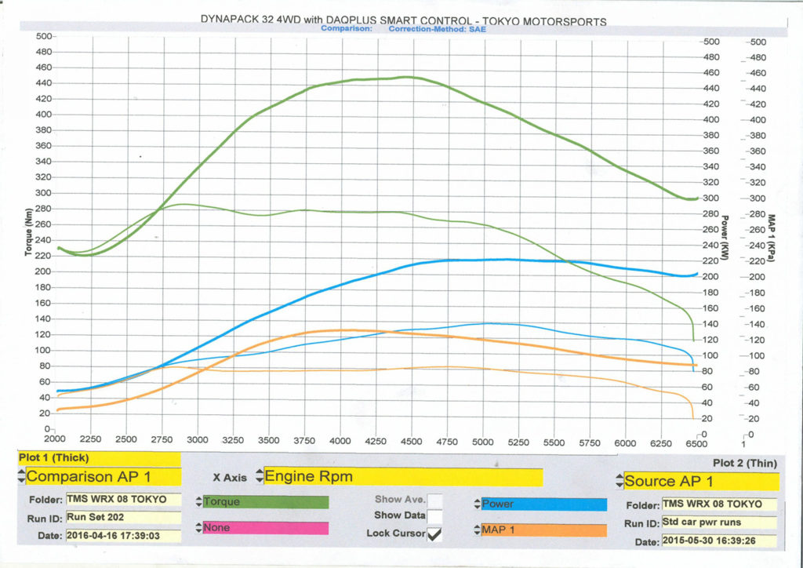Click the stepper arrows beside Source AP 1
Viewport: 803px width, 568px height.
click(x=619, y=481)
